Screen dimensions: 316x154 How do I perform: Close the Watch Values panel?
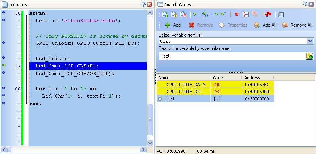click(311, 4)
